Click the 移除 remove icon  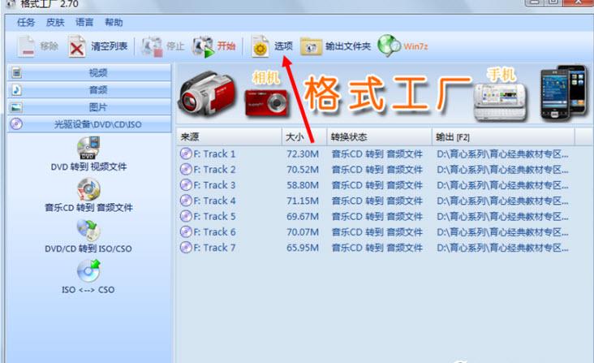point(27,46)
